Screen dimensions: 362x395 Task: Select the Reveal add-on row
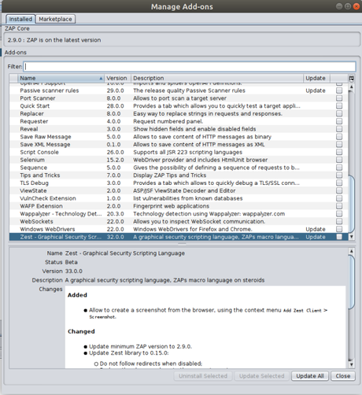pyautogui.click(x=179, y=129)
